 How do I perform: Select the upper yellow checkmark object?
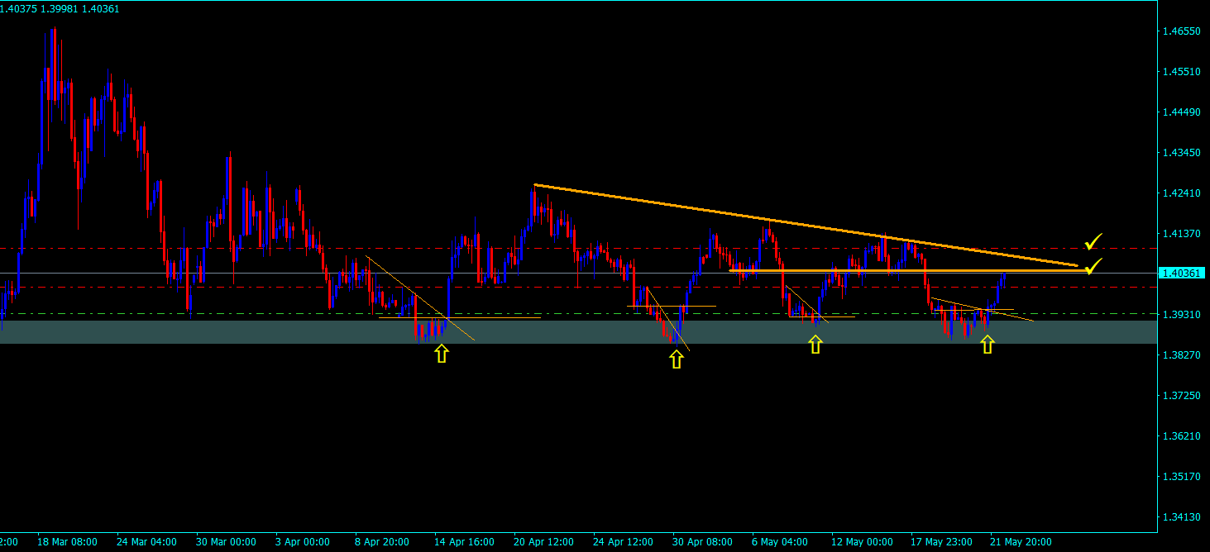point(1093,241)
